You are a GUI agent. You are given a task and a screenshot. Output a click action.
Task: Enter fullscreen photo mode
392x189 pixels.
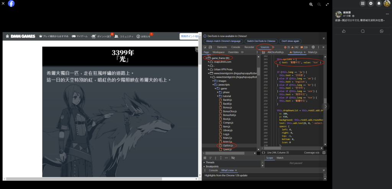pyautogui.click(x=327, y=4)
